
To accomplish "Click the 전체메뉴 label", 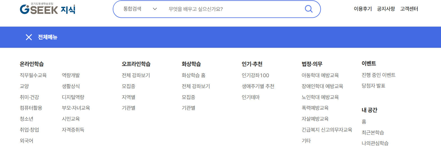I will tap(48, 37).
